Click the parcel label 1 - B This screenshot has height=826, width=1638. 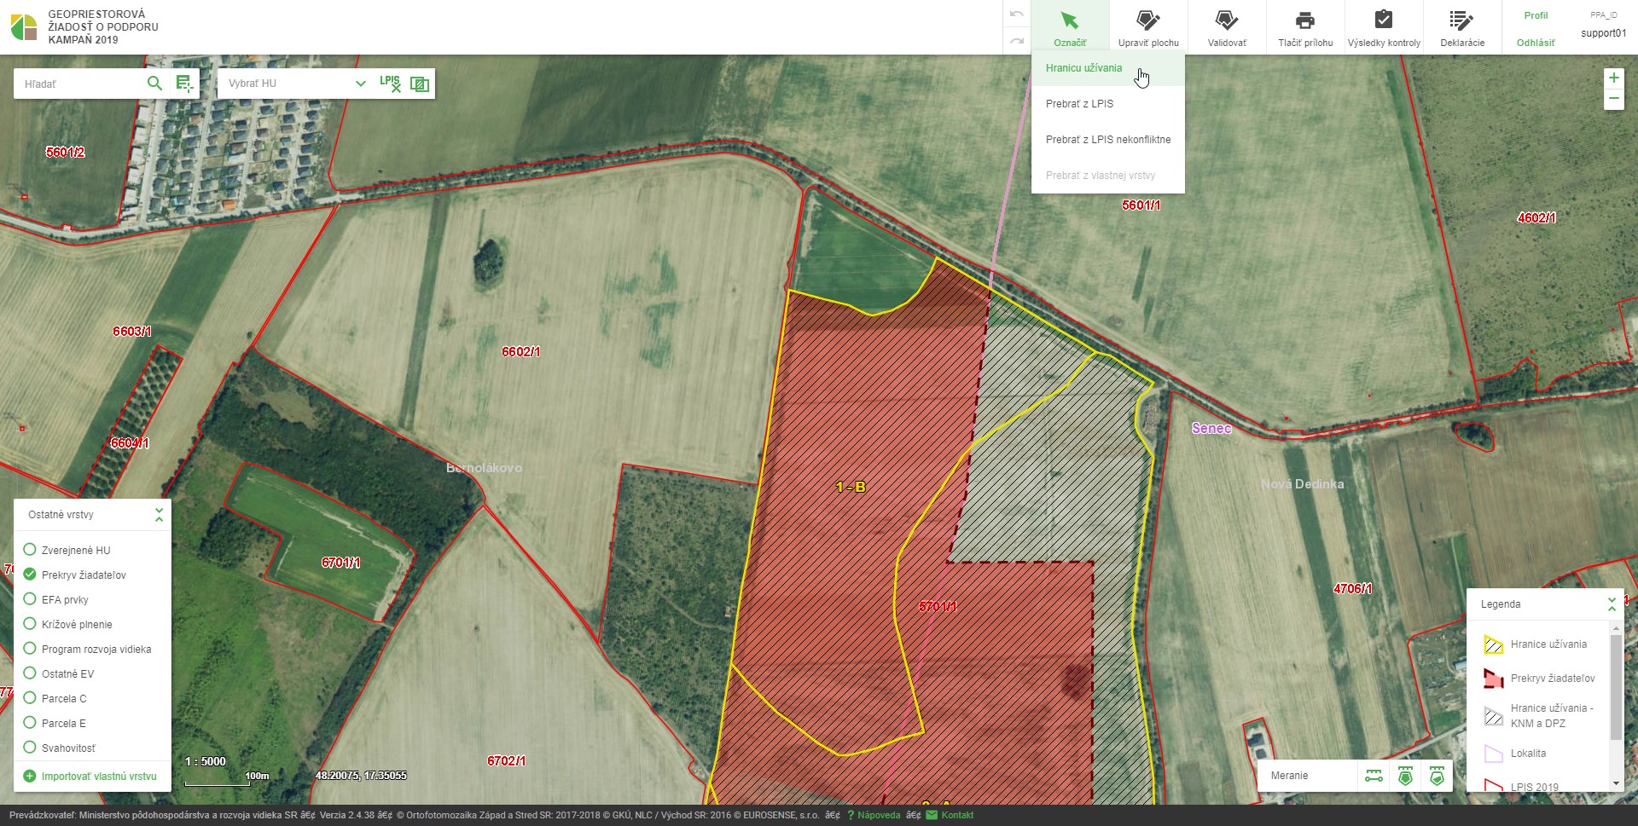click(x=851, y=488)
